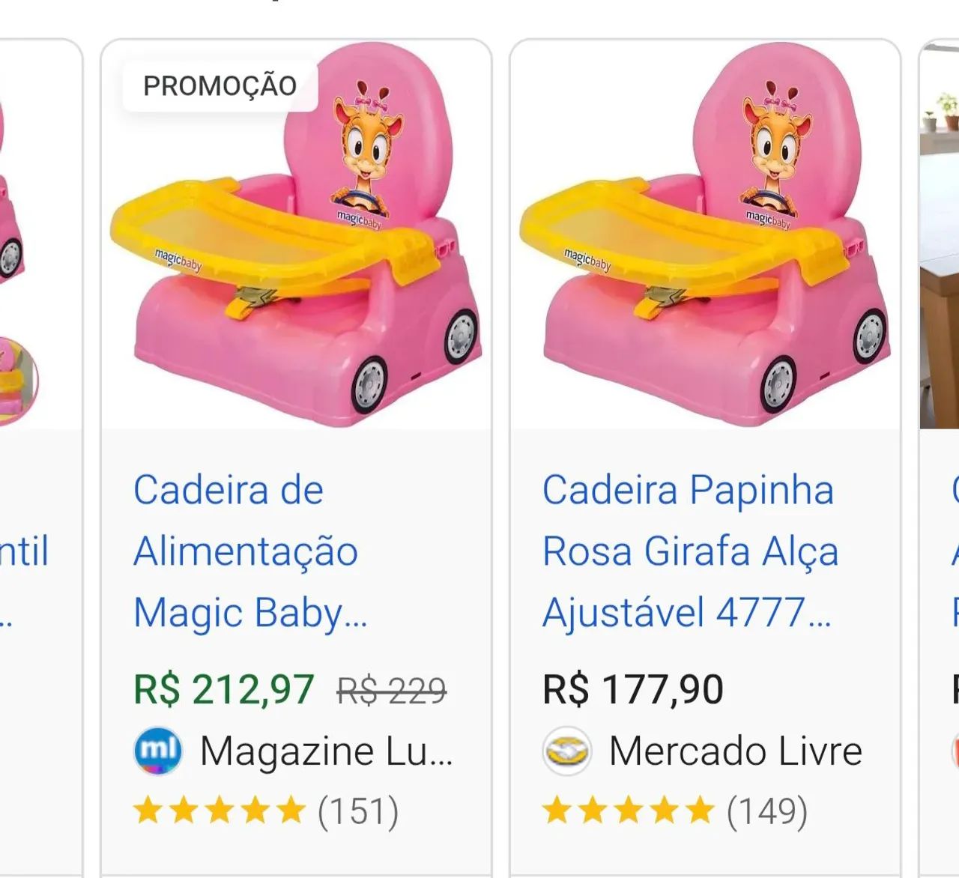Viewport: 959px width, 878px height.
Task: Open the Cadeira de Alimentação Magic Baby product link
Action: pos(247,551)
